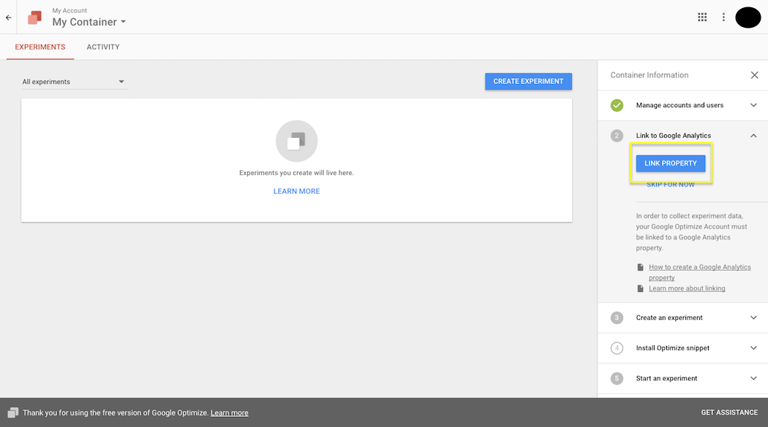Viewport: 768px width, 427px height.
Task: Open the My Container dropdown
Action: tap(89, 22)
